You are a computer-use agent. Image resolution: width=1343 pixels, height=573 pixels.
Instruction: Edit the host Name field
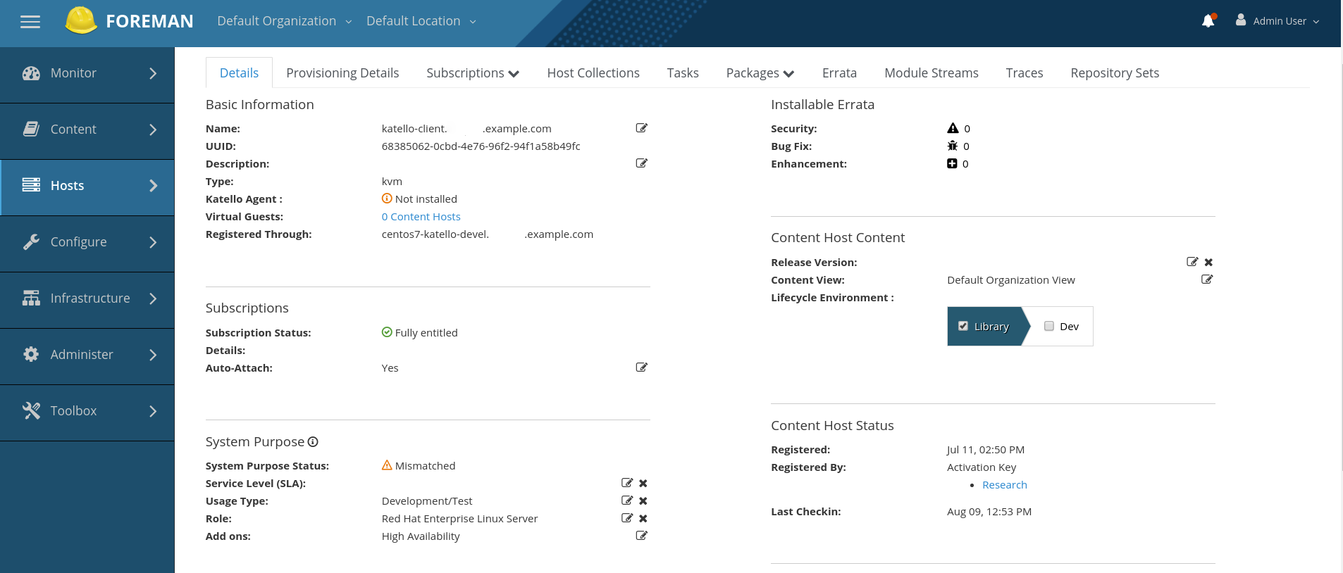pos(641,128)
